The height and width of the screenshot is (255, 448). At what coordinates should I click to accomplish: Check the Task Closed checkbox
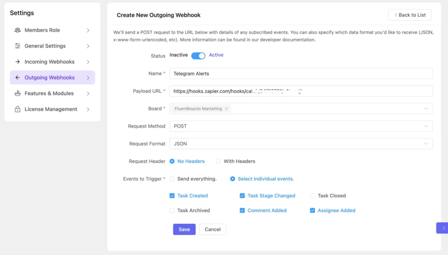(312, 196)
